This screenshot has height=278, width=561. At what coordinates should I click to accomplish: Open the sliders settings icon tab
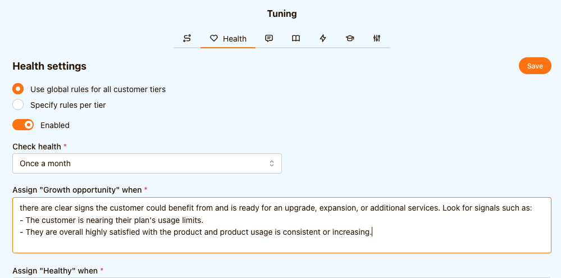pyautogui.click(x=377, y=38)
